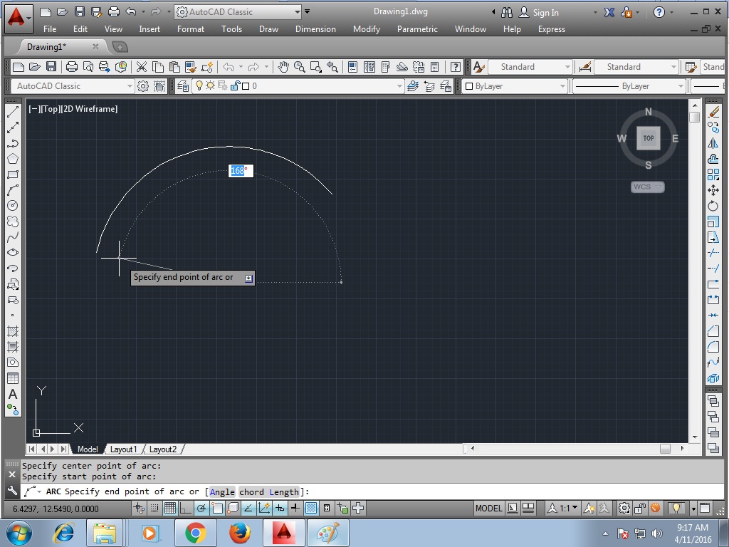This screenshot has width=729, height=547.
Task: Switch to the Layout1 tab
Action: (125, 449)
